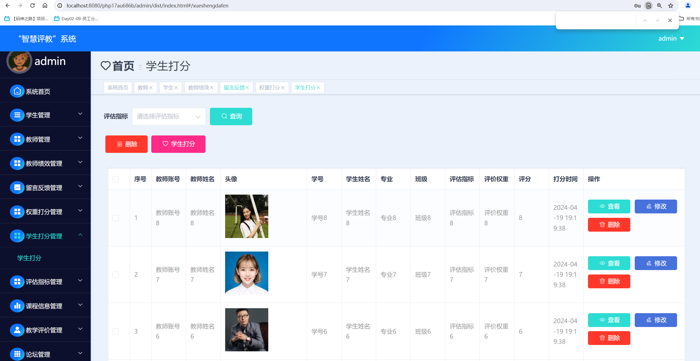Click the browser address bar URL
Image resolution: width=700 pixels, height=361 pixels.
point(147,6)
